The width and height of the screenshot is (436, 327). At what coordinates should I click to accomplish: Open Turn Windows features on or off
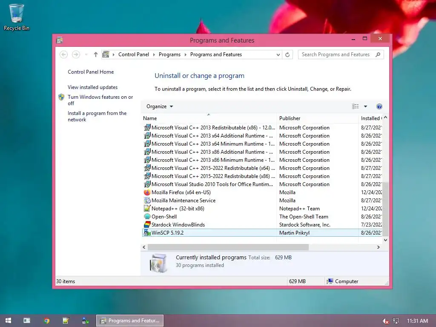coord(100,100)
